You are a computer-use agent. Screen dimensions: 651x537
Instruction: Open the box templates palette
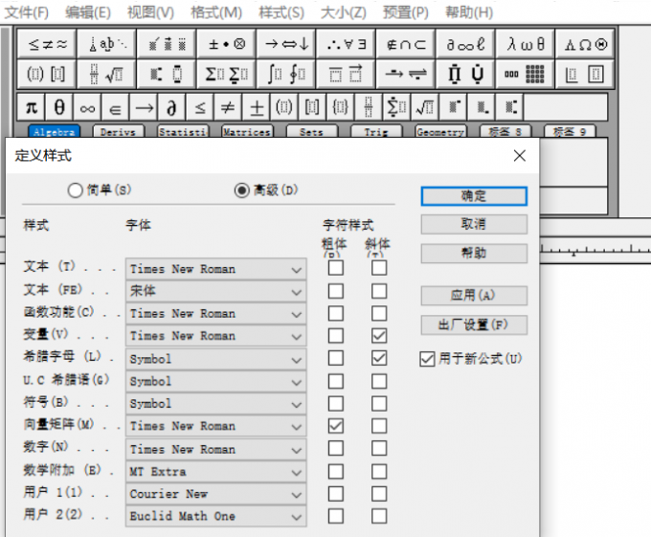click(x=585, y=74)
